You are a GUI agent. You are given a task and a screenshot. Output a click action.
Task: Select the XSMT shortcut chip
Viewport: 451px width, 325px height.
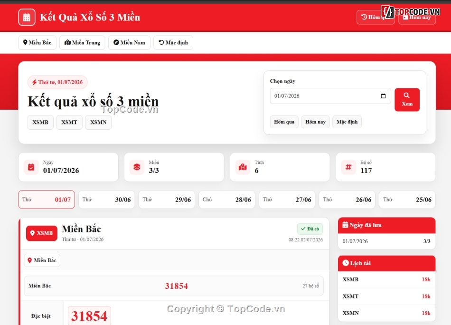pyautogui.click(x=69, y=122)
